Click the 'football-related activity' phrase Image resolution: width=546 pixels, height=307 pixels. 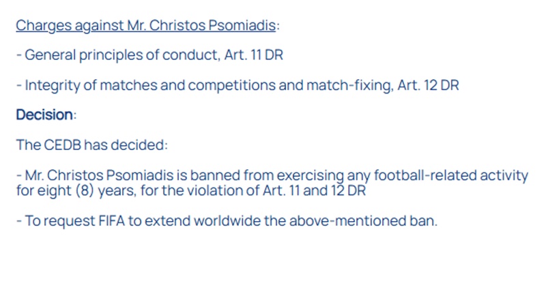pyautogui.click(x=451, y=175)
